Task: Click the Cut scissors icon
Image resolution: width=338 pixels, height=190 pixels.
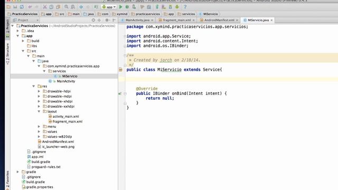Action: (x=44, y=7)
